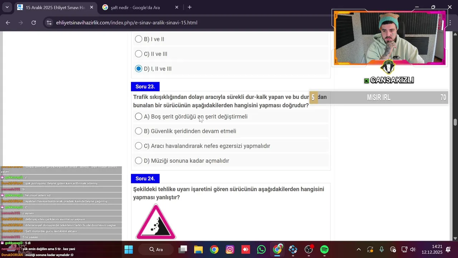Open OBS Studio from the taskbar
The image size is (458, 258).
(x=309, y=249)
